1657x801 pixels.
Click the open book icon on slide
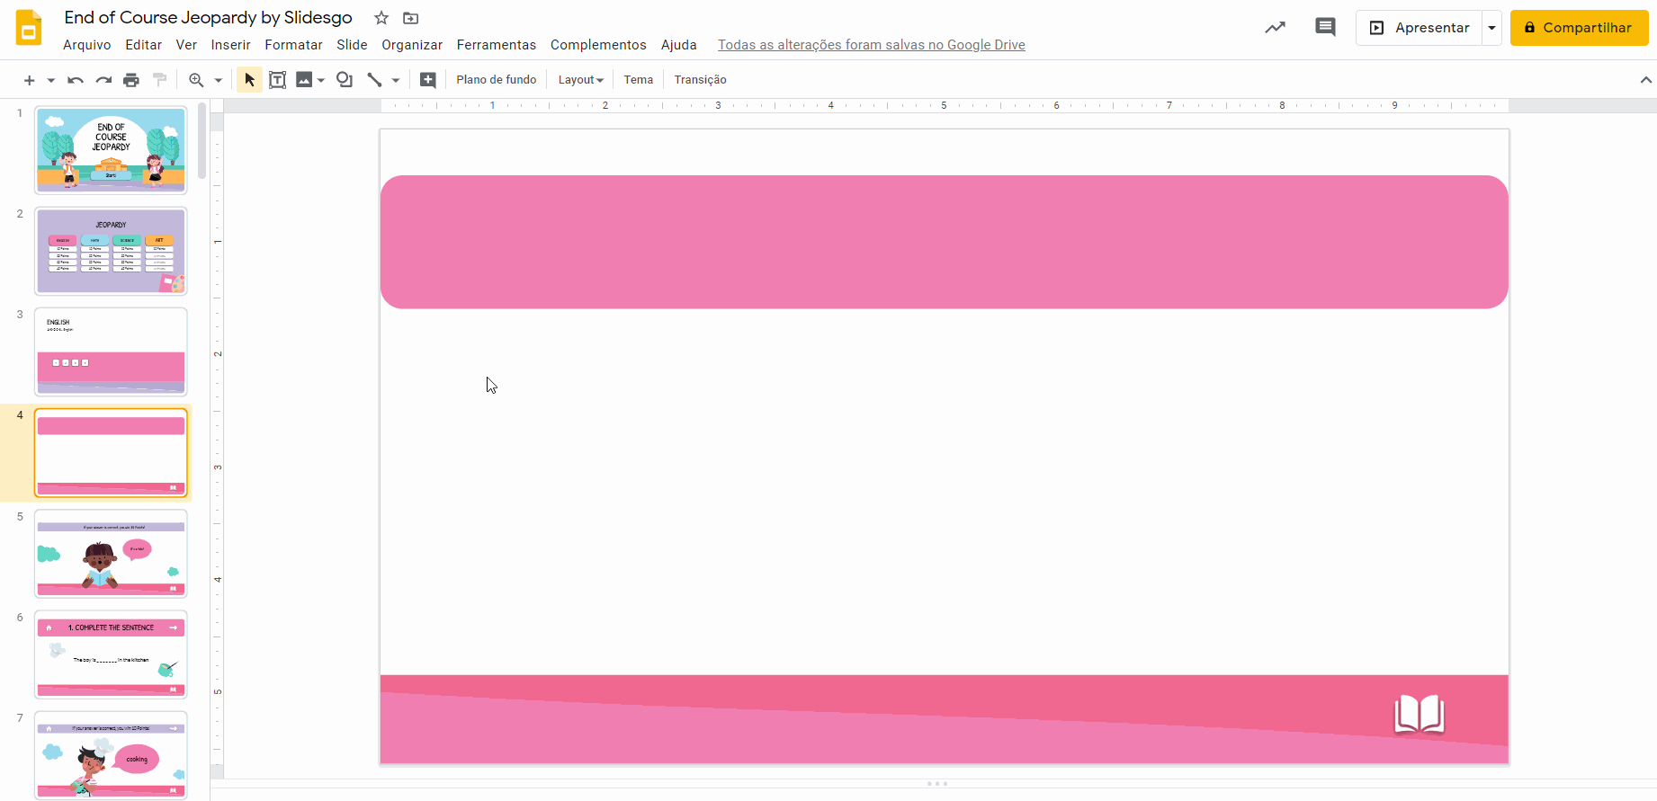click(x=1420, y=715)
